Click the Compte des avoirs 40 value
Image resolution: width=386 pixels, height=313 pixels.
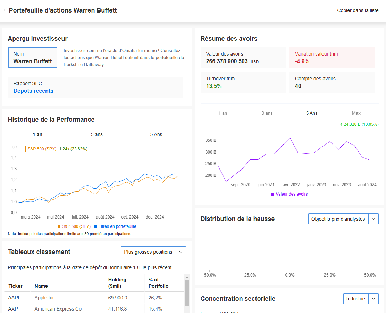click(x=298, y=86)
